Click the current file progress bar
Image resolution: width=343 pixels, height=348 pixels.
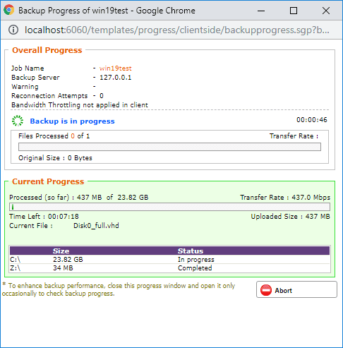click(x=169, y=207)
